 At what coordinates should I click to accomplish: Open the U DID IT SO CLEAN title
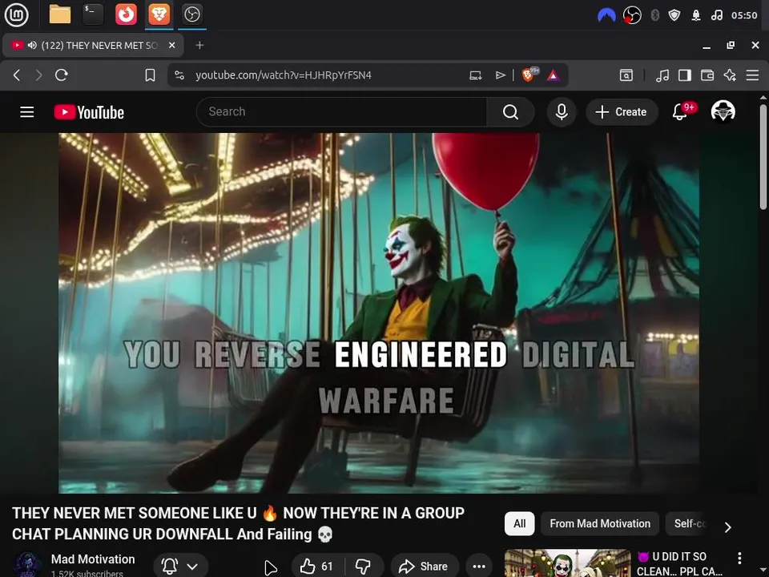679,563
